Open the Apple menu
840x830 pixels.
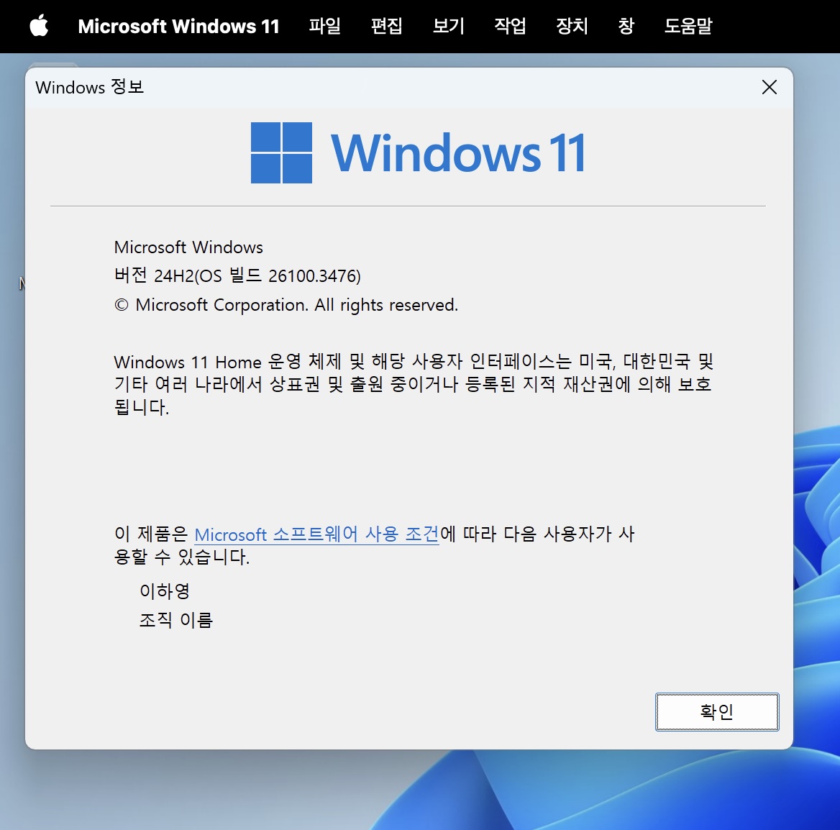[39, 26]
